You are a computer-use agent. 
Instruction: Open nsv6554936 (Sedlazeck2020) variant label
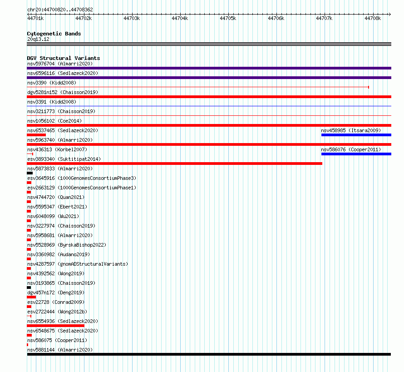tap(63, 321)
